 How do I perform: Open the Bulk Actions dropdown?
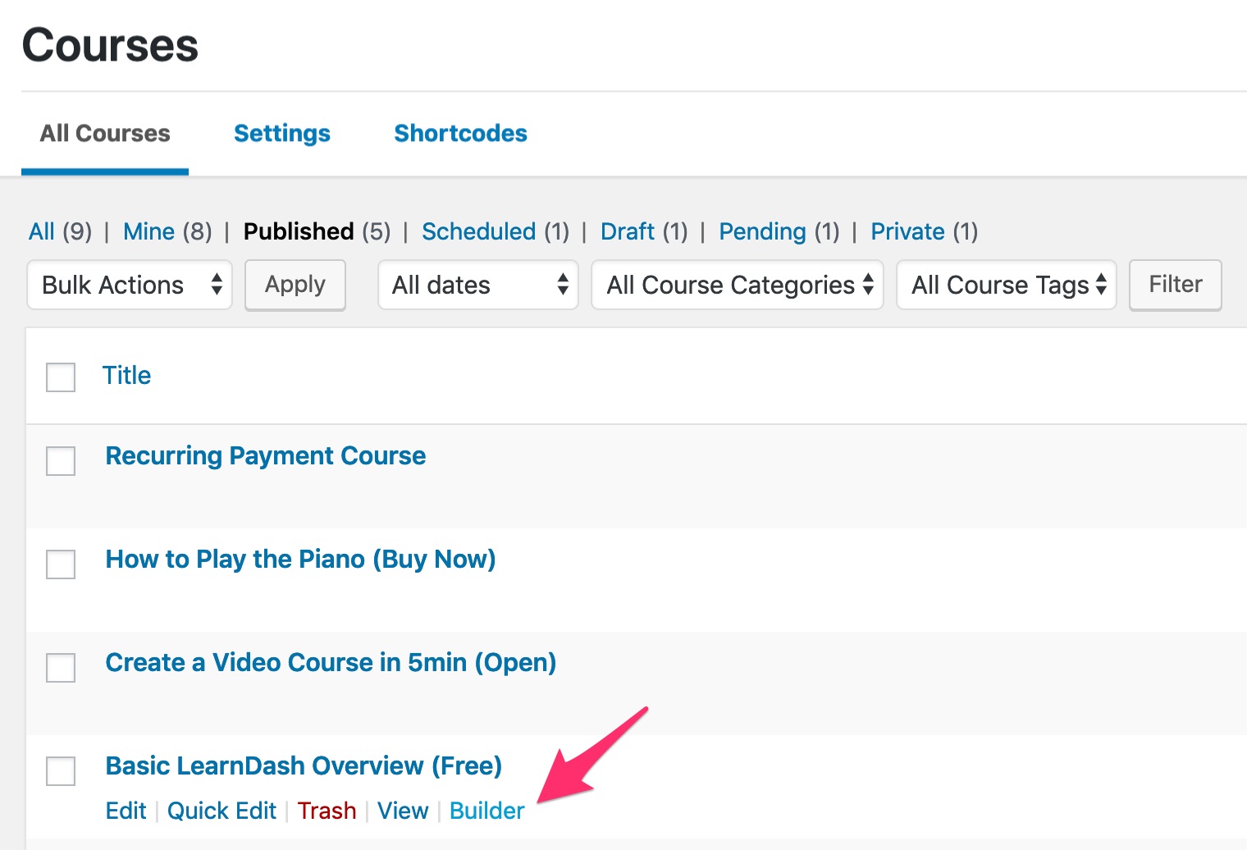129,285
